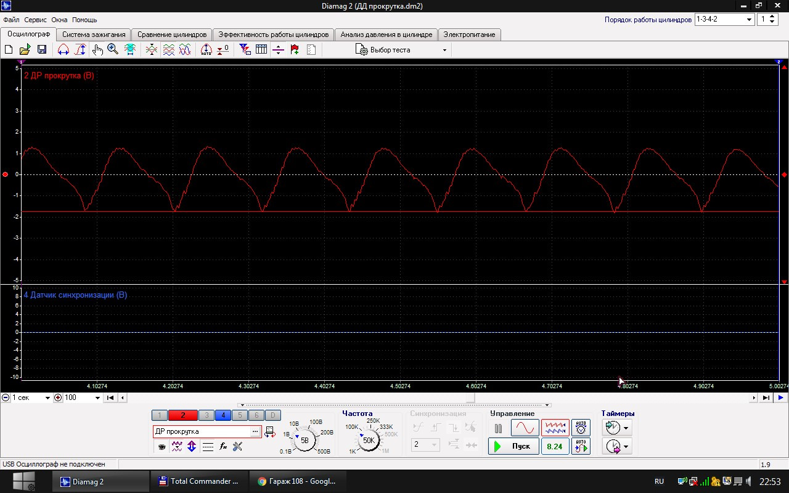Screen dimensions: 789x493
Task: Adjust the cylinder count stepper arrows
Action: [x=773, y=19]
